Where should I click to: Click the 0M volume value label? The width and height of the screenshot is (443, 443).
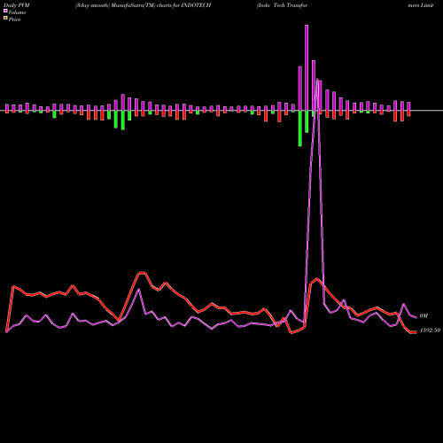424,316
